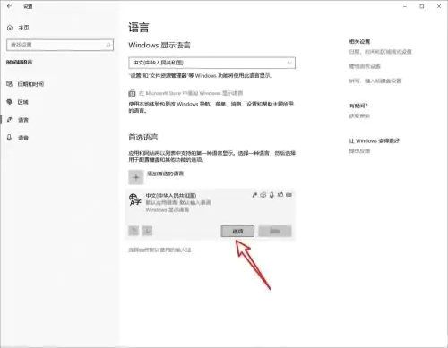Image resolution: width=448 pixels, height=348 pixels.
Task: Maximize the Settings window
Action: pyautogui.click(x=422, y=6)
